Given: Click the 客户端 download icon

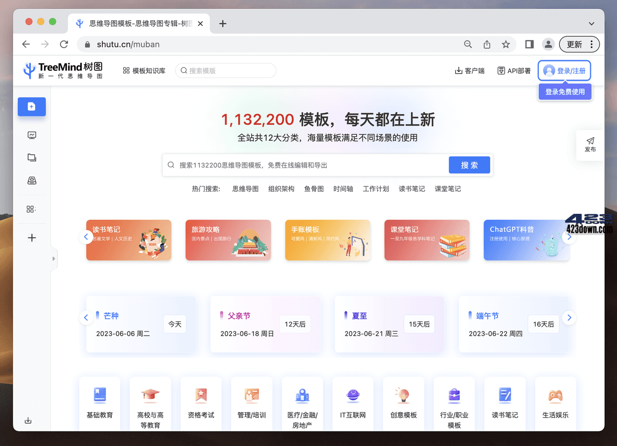Looking at the screenshot, I should coord(457,70).
